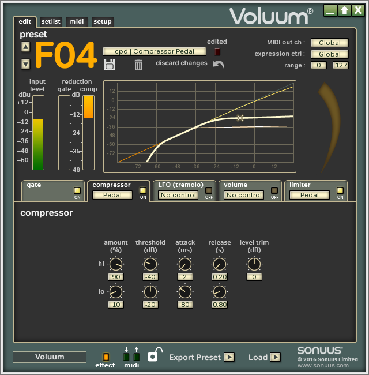Click the preset name field cpd | Compressor Pedal
The image size is (369, 375).
pyautogui.click(x=155, y=51)
